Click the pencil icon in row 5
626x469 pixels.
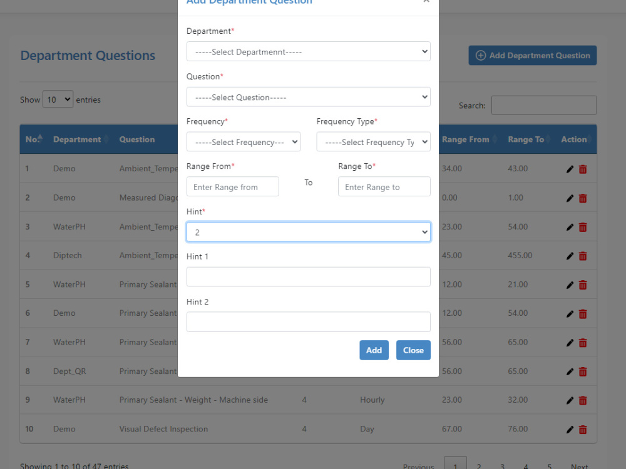click(x=570, y=285)
